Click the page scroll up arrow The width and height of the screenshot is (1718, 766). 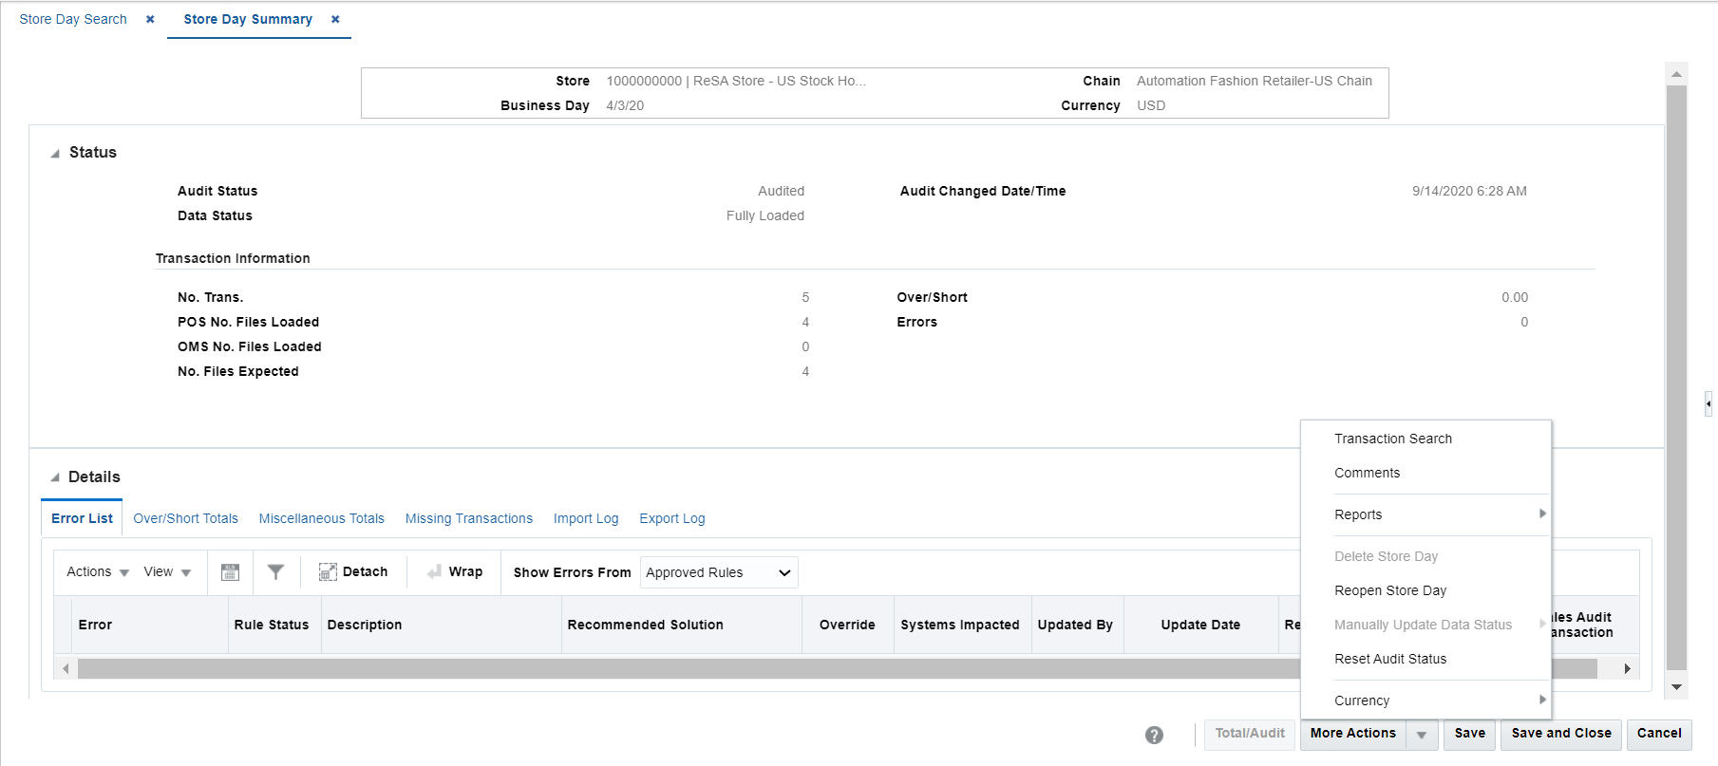[x=1677, y=74]
